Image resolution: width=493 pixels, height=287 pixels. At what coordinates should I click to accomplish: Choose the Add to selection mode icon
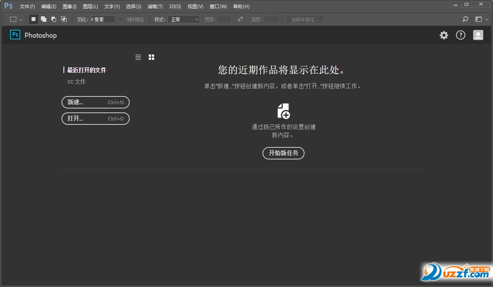(x=44, y=19)
